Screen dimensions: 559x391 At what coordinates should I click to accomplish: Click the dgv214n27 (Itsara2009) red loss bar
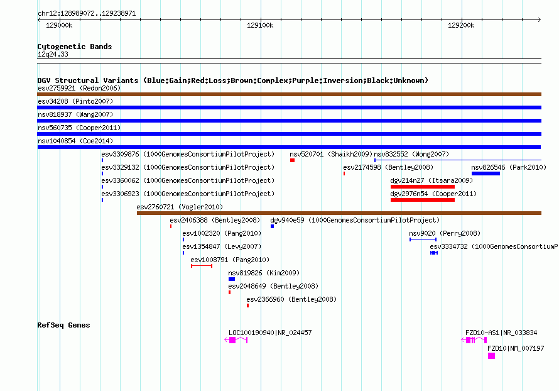(x=423, y=187)
